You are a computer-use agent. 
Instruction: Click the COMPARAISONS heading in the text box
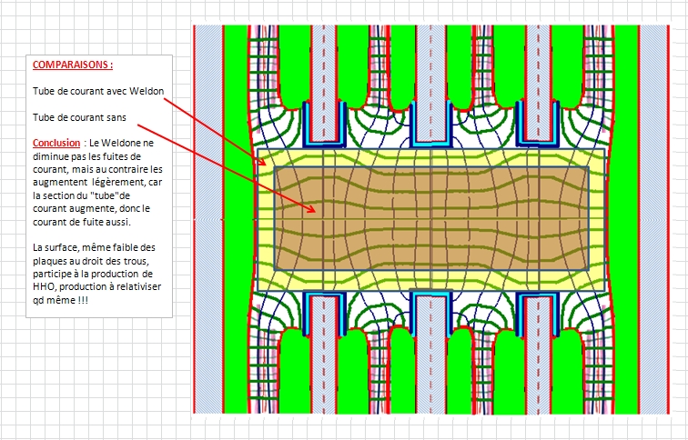73,66
